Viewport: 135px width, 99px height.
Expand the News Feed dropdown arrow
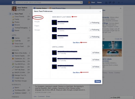pos(30,14)
